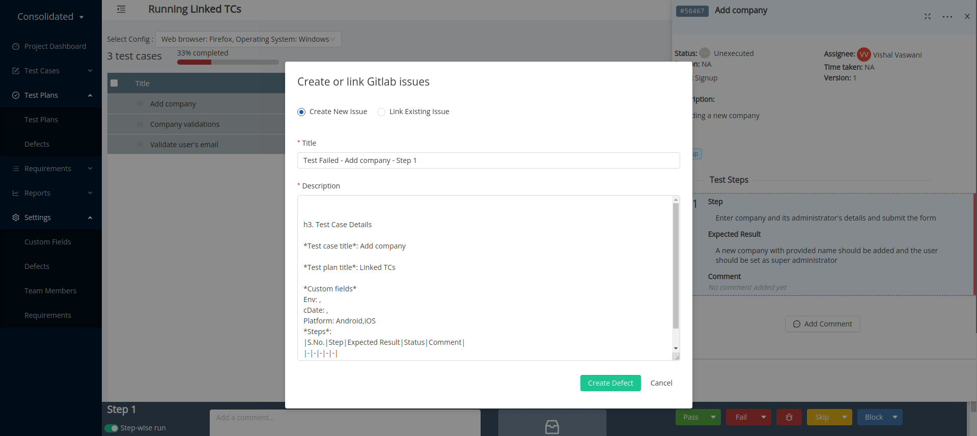
Task: Mark the step as Block
Action: point(873,417)
